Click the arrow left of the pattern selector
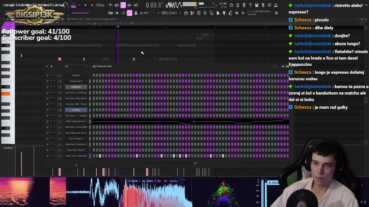 [x=159, y=13]
